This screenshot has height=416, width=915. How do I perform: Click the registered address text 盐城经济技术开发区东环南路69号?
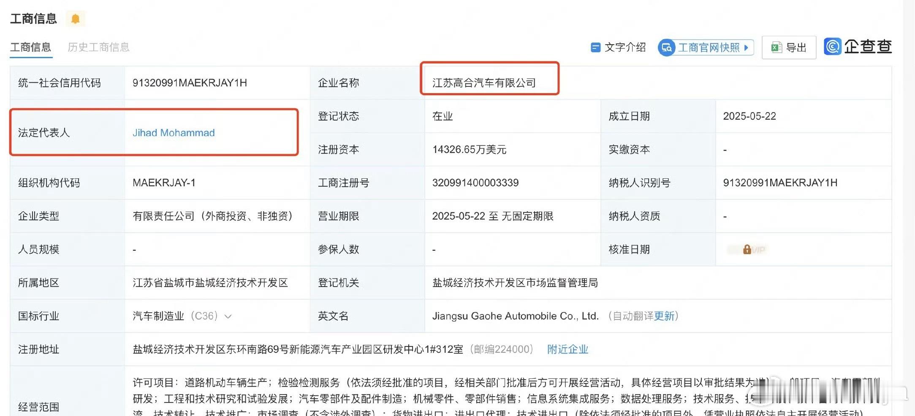point(210,349)
